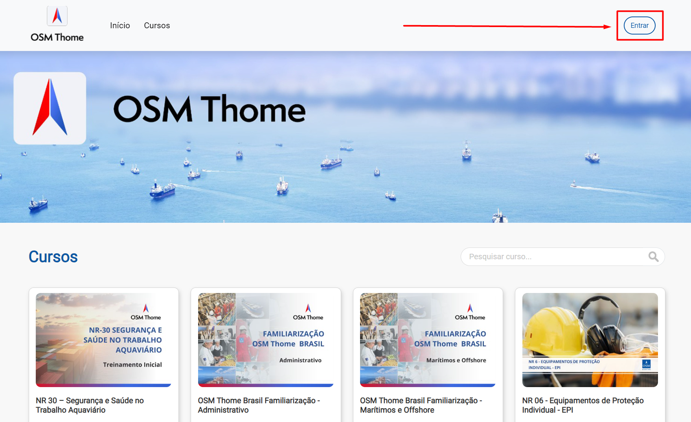Click the magnifying glass search icon
The height and width of the screenshot is (422, 691).
click(x=653, y=256)
